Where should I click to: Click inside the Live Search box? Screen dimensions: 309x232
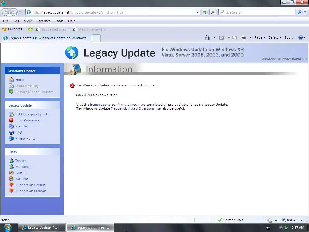coord(257,12)
